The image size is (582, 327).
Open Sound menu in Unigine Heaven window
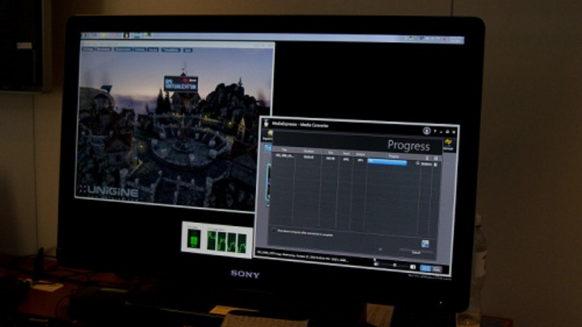153,49
